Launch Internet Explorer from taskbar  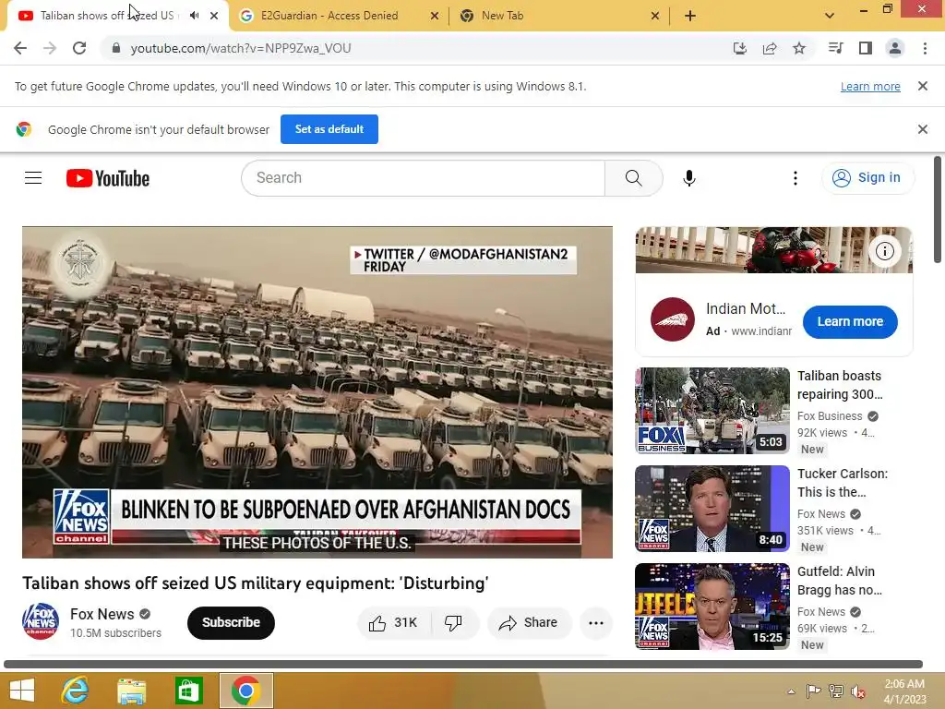coord(75,691)
